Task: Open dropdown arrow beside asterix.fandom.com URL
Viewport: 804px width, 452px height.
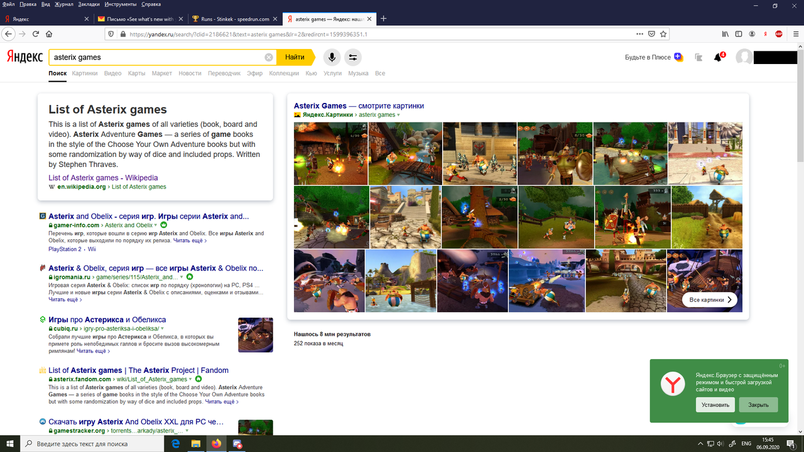Action: (x=190, y=379)
